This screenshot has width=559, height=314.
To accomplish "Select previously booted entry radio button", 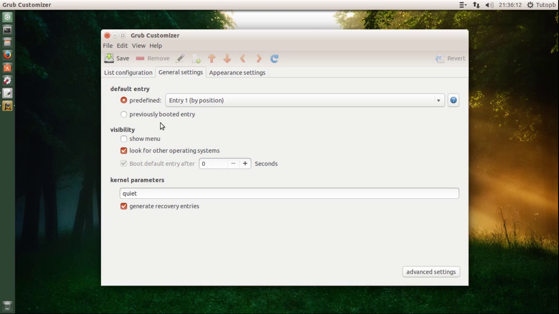I will click(124, 114).
